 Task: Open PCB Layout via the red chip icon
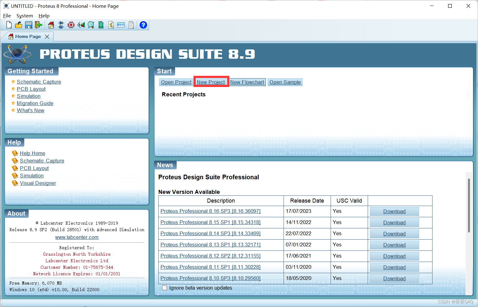[x=71, y=25]
